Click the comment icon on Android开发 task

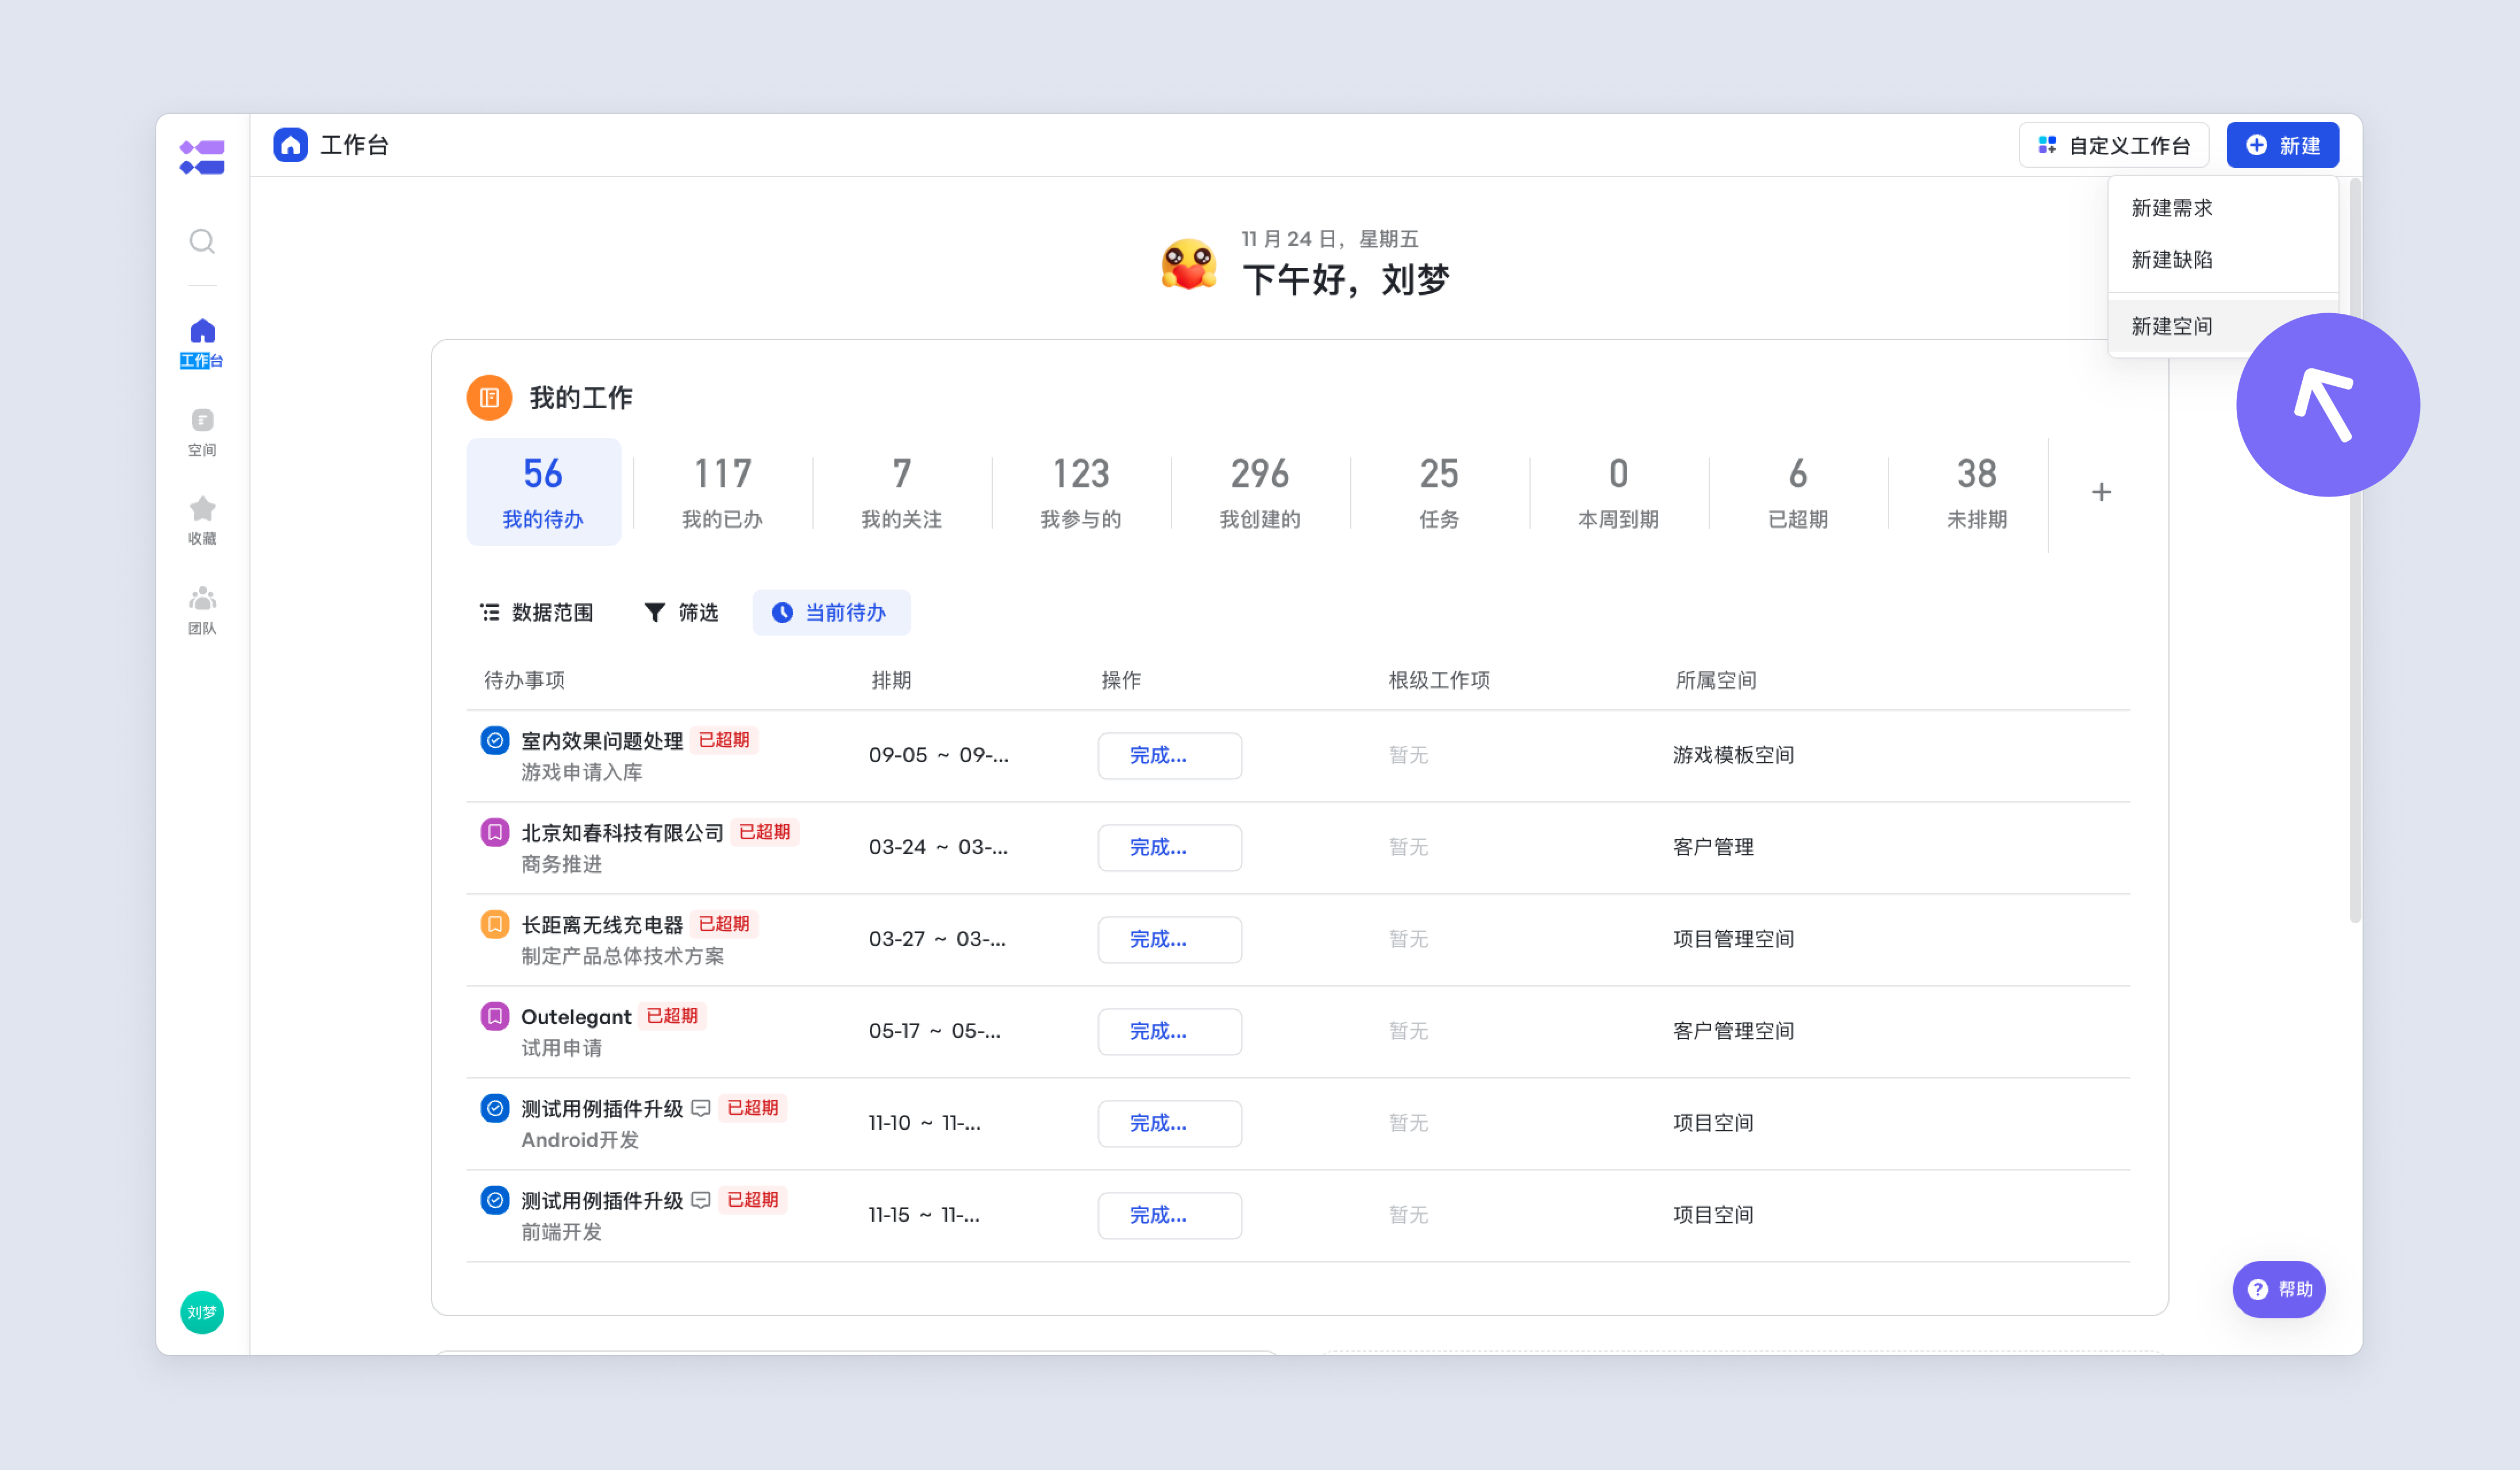(701, 1108)
